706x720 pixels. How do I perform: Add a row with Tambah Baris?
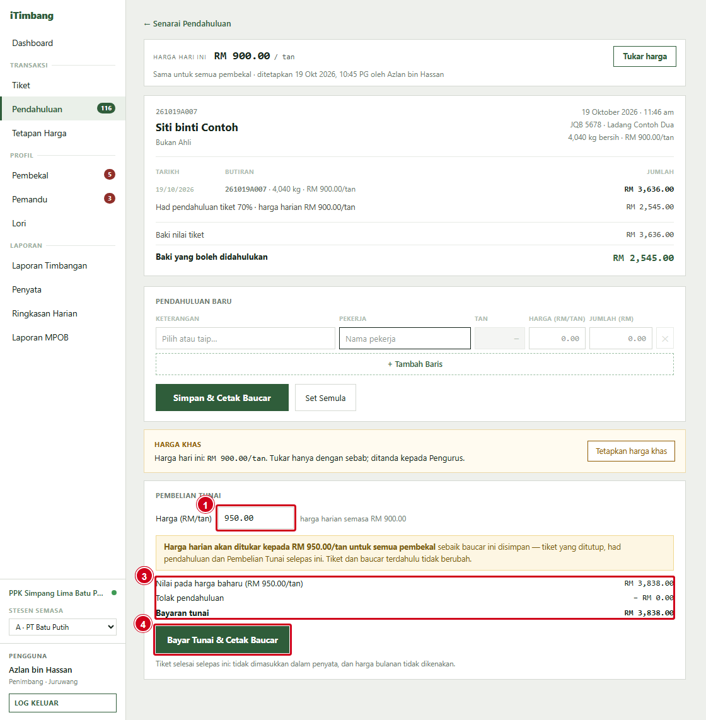point(415,364)
